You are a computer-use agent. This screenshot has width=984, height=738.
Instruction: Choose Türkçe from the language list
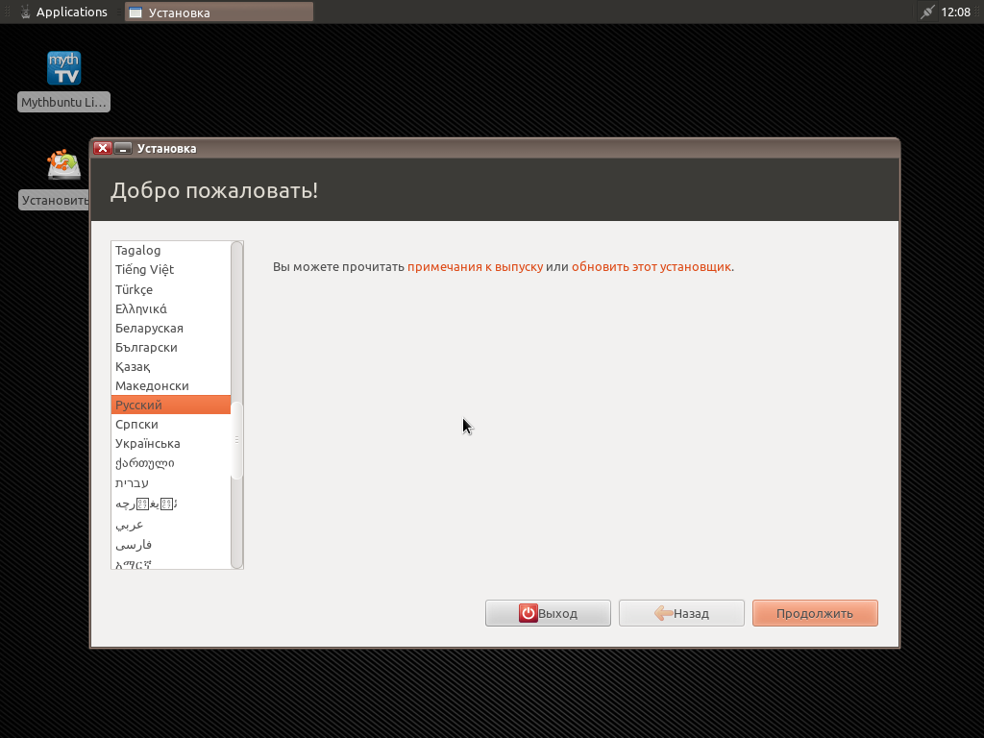(x=135, y=289)
